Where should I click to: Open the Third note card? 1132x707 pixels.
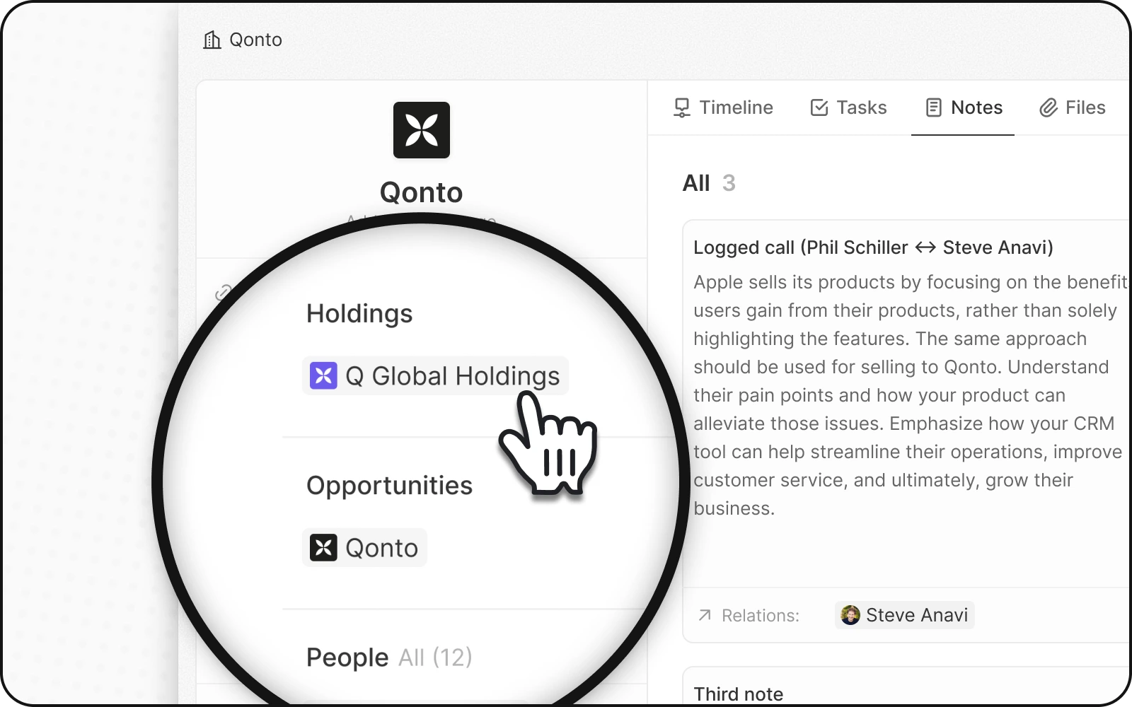tap(738, 694)
